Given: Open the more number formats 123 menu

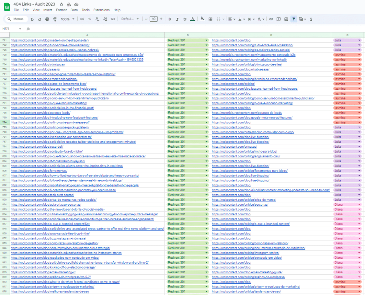Looking at the screenshot, I should [113, 19].
